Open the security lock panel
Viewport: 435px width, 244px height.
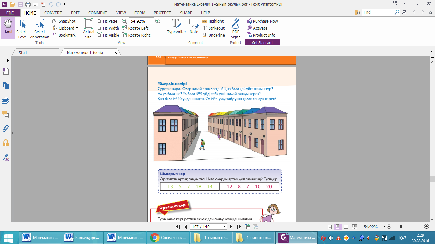(6, 143)
